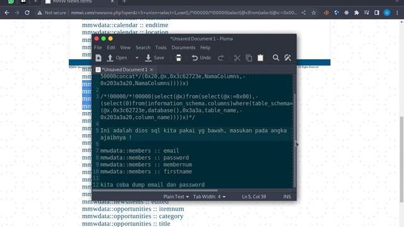This screenshot has height=227, width=404.
Task: Open the File menu in Pluma
Action: pyautogui.click(x=98, y=48)
